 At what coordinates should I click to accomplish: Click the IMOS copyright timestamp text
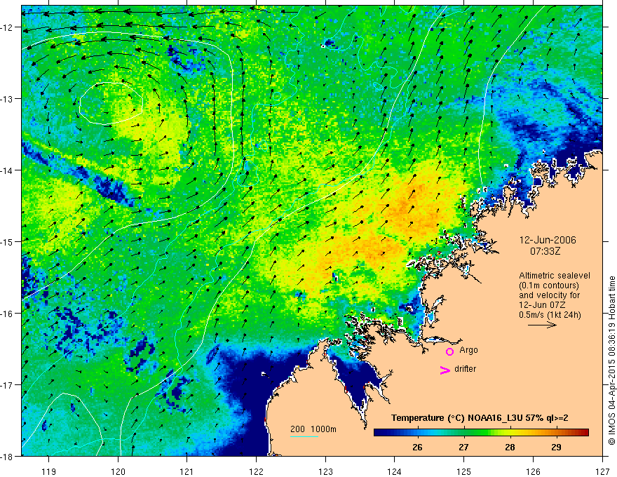click(x=611, y=361)
